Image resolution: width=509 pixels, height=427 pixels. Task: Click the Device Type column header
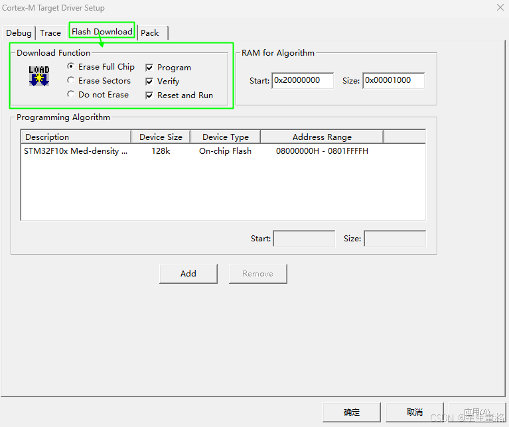pos(225,137)
